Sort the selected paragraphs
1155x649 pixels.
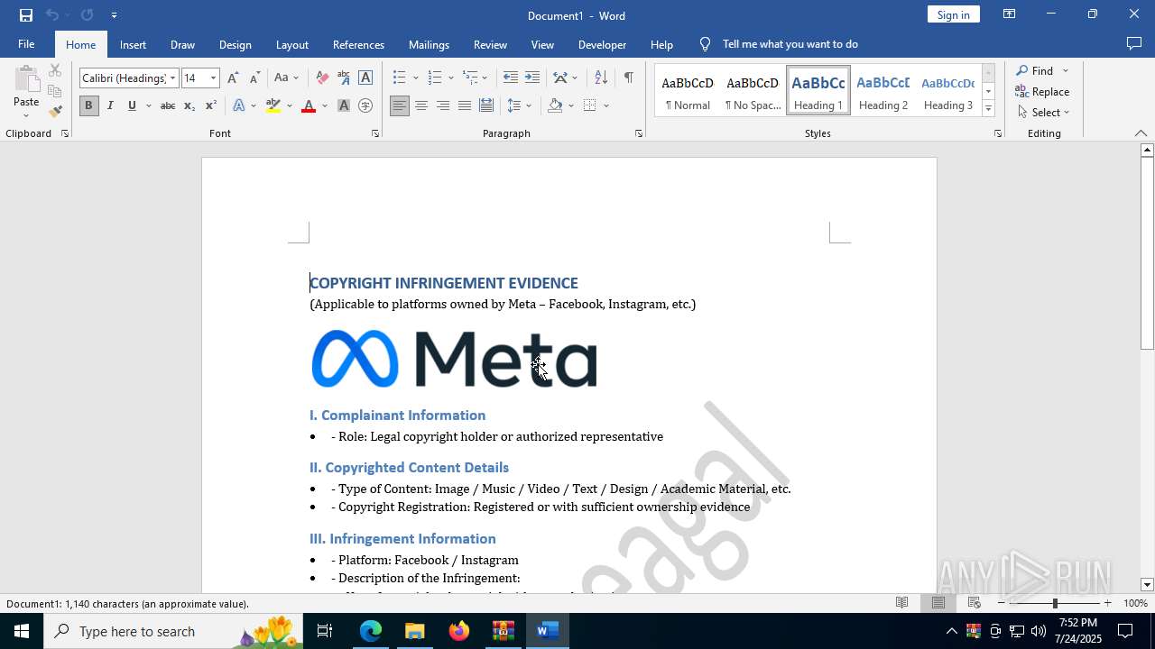pos(601,78)
